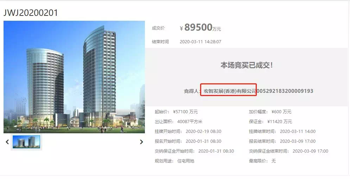Click the 加价幅度 ¥600 万元 value
This screenshot has width=350, height=179.
(281, 112)
